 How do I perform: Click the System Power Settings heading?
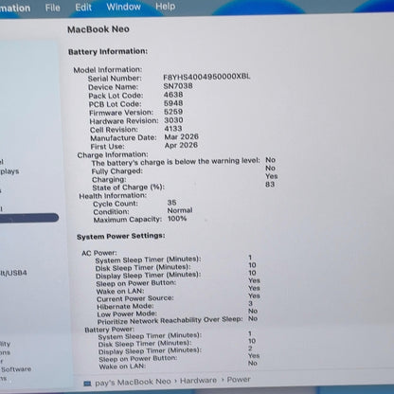pos(121,236)
